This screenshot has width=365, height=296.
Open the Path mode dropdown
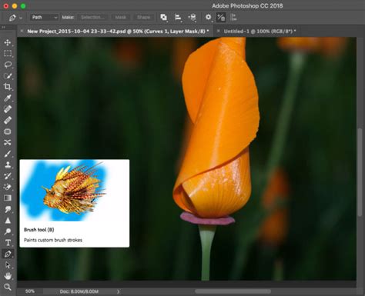tap(45, 18)
